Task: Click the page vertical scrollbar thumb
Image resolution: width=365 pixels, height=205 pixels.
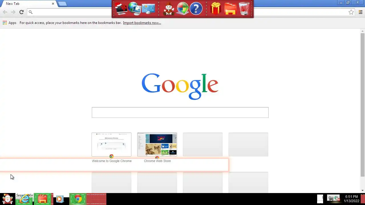Action: 362,104
